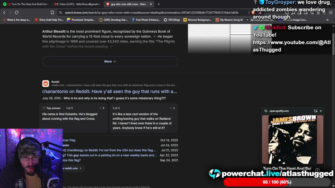Open the related link dated Sep 24, 2021
The width and height of the screenshot is (335, 188).
pos(72,160)
